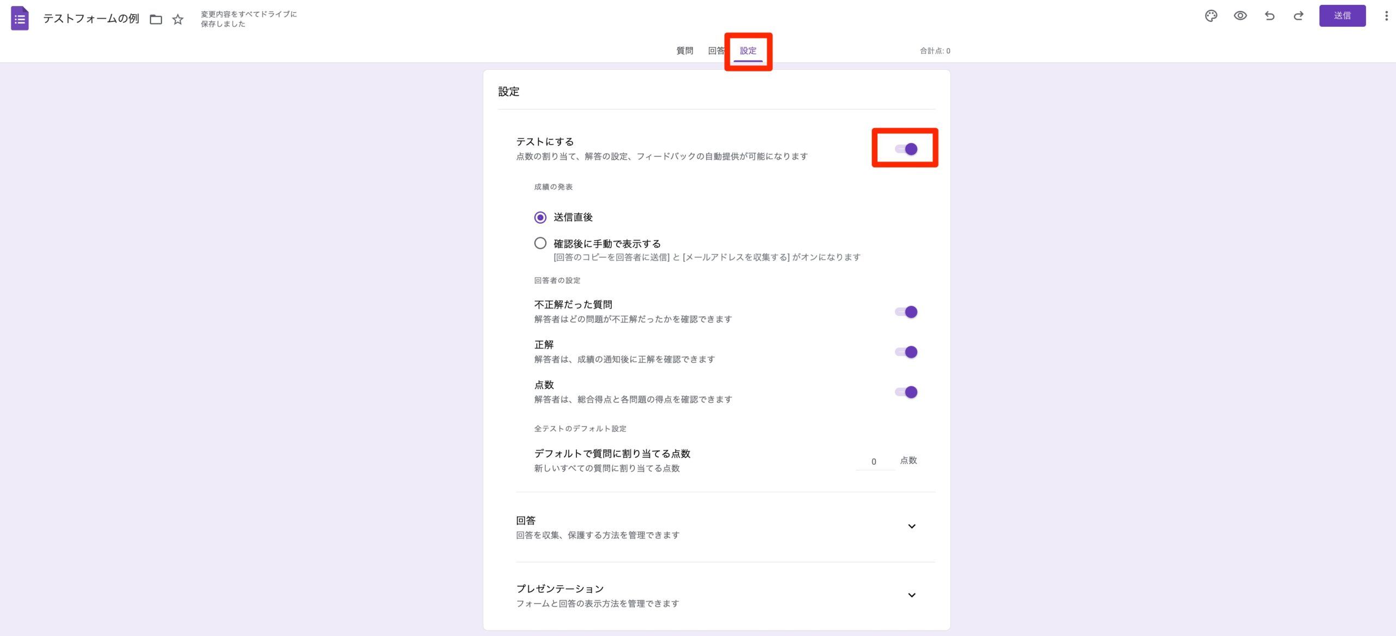Click the default points input field

click(874, 461)
